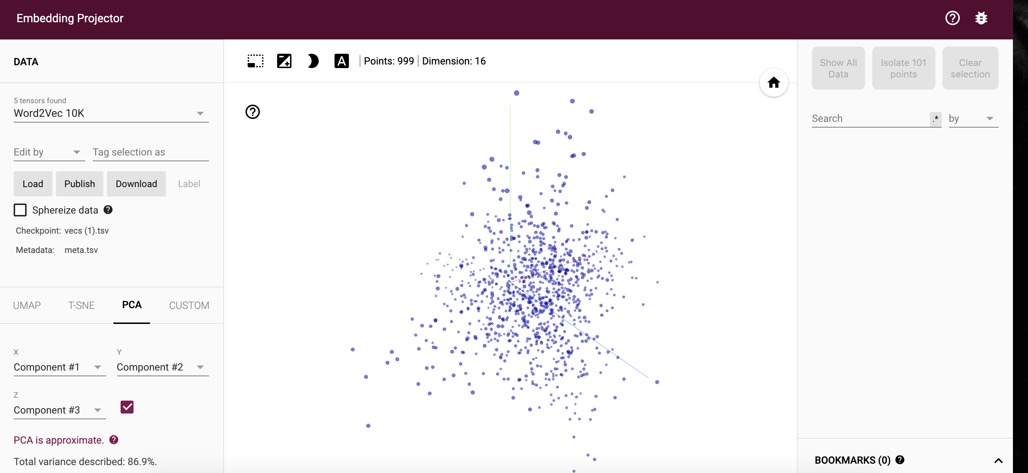The height and width of the screenshot is (473, 1028).
Task: Toggle regex search mode button
Action: coord(935,118)
